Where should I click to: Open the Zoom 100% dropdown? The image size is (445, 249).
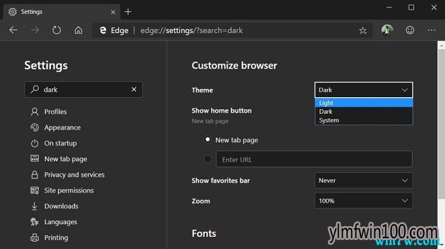click(x=364, y=201)
